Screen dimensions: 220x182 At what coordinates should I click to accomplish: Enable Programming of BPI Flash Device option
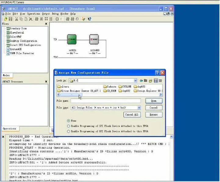click(68, 131)
